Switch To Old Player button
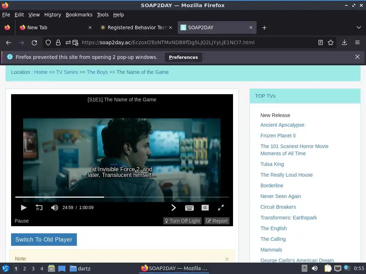The height and width of the screenshot is (274, 366). (44, 239)
